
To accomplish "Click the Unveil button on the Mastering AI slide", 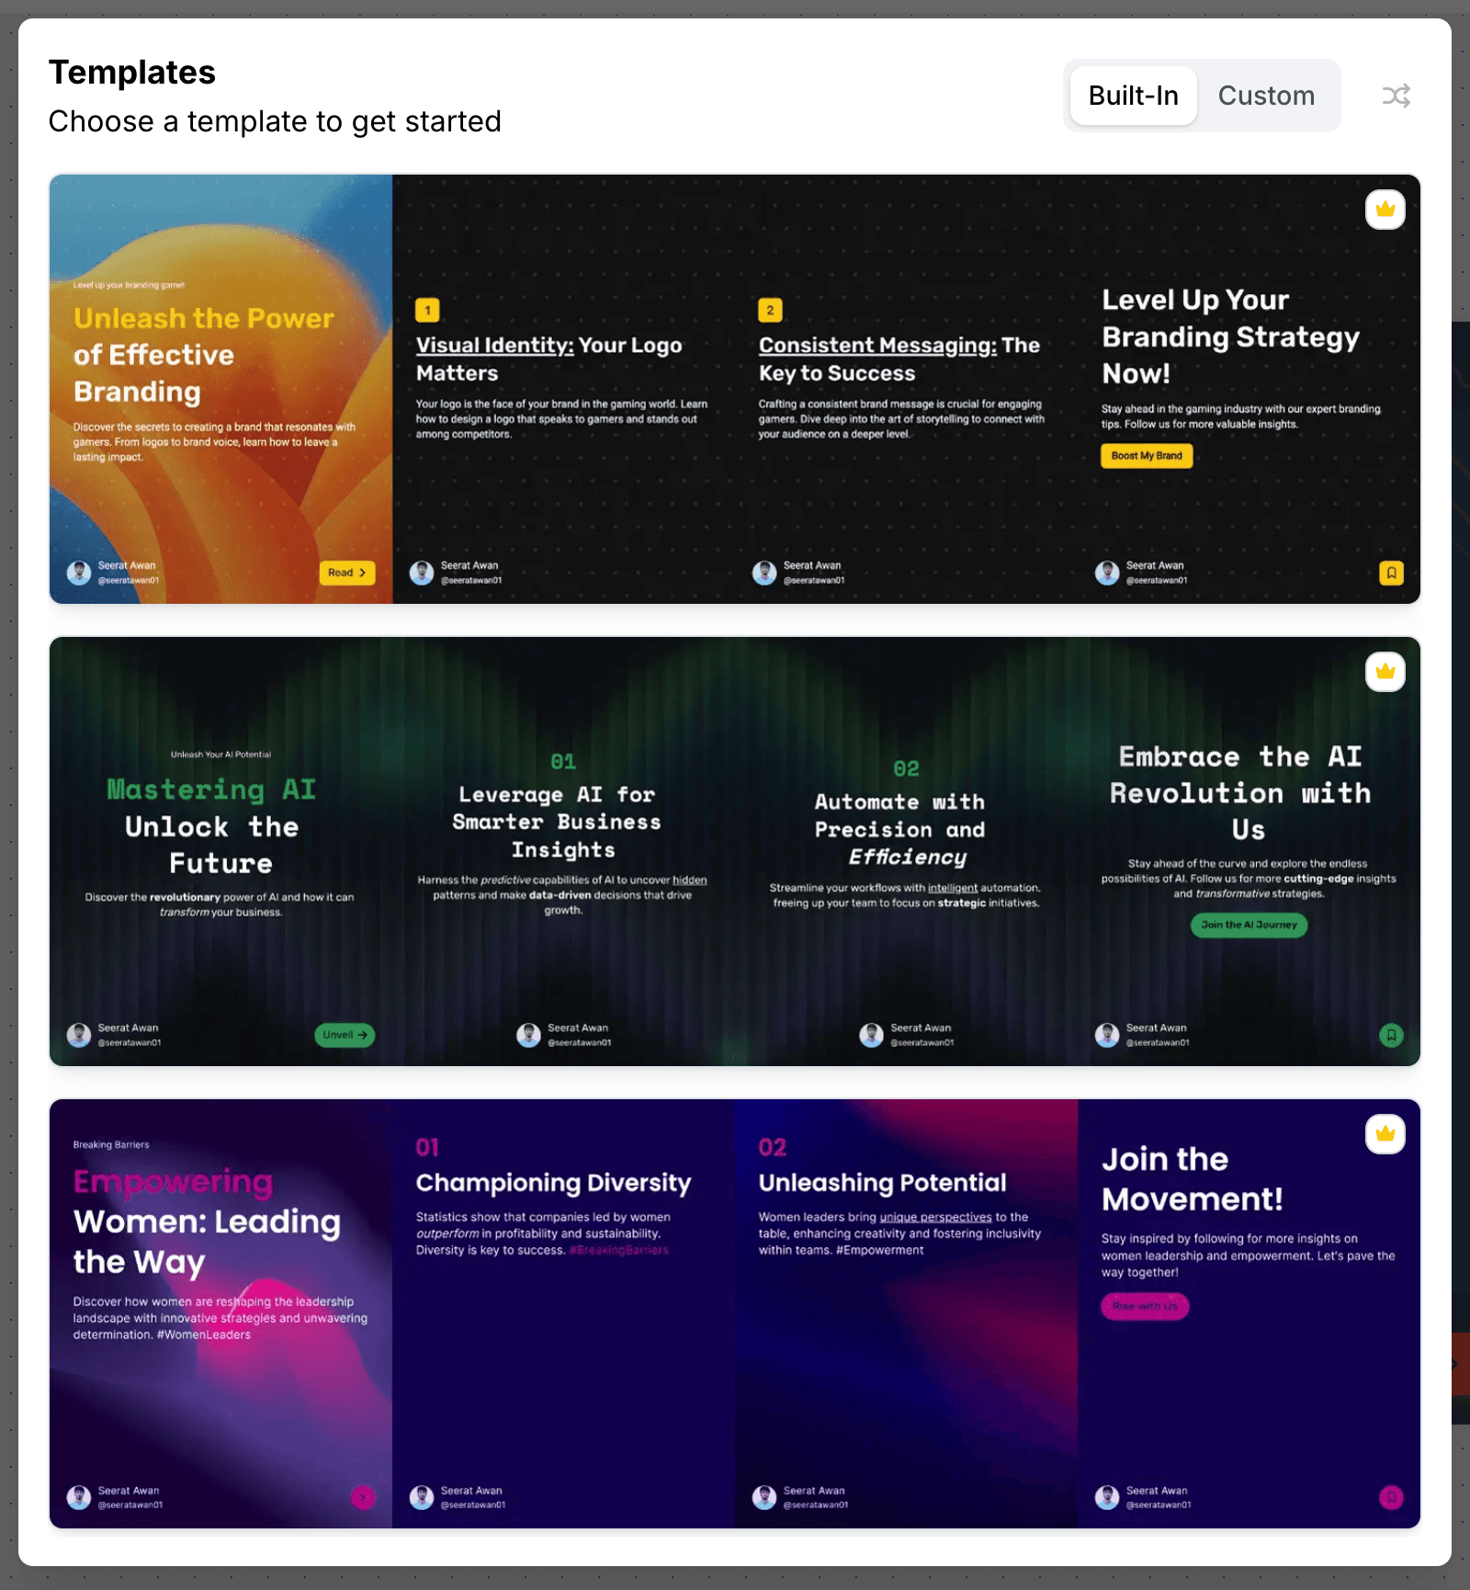I will pos(345,1035).
